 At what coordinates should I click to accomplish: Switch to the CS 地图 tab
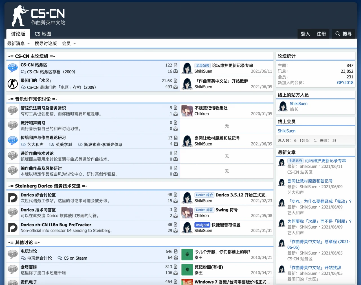(43, 34)
